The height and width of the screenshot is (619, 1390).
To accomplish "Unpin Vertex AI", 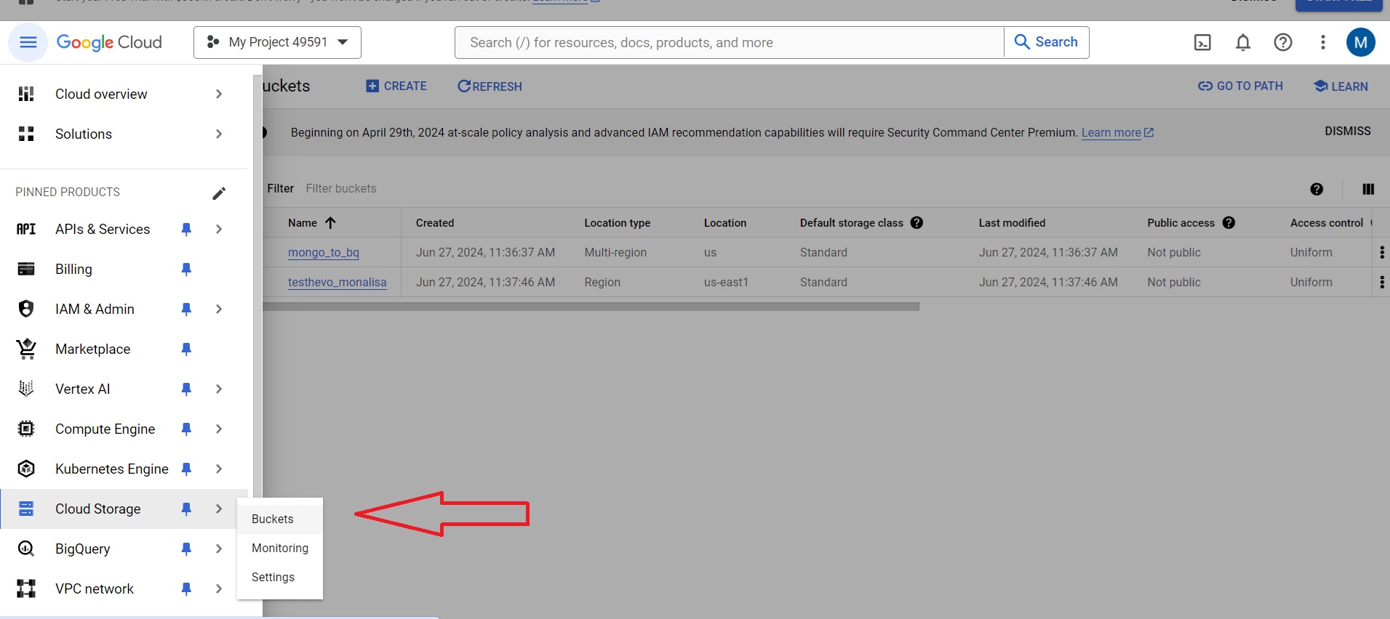I will coord(186,389).
